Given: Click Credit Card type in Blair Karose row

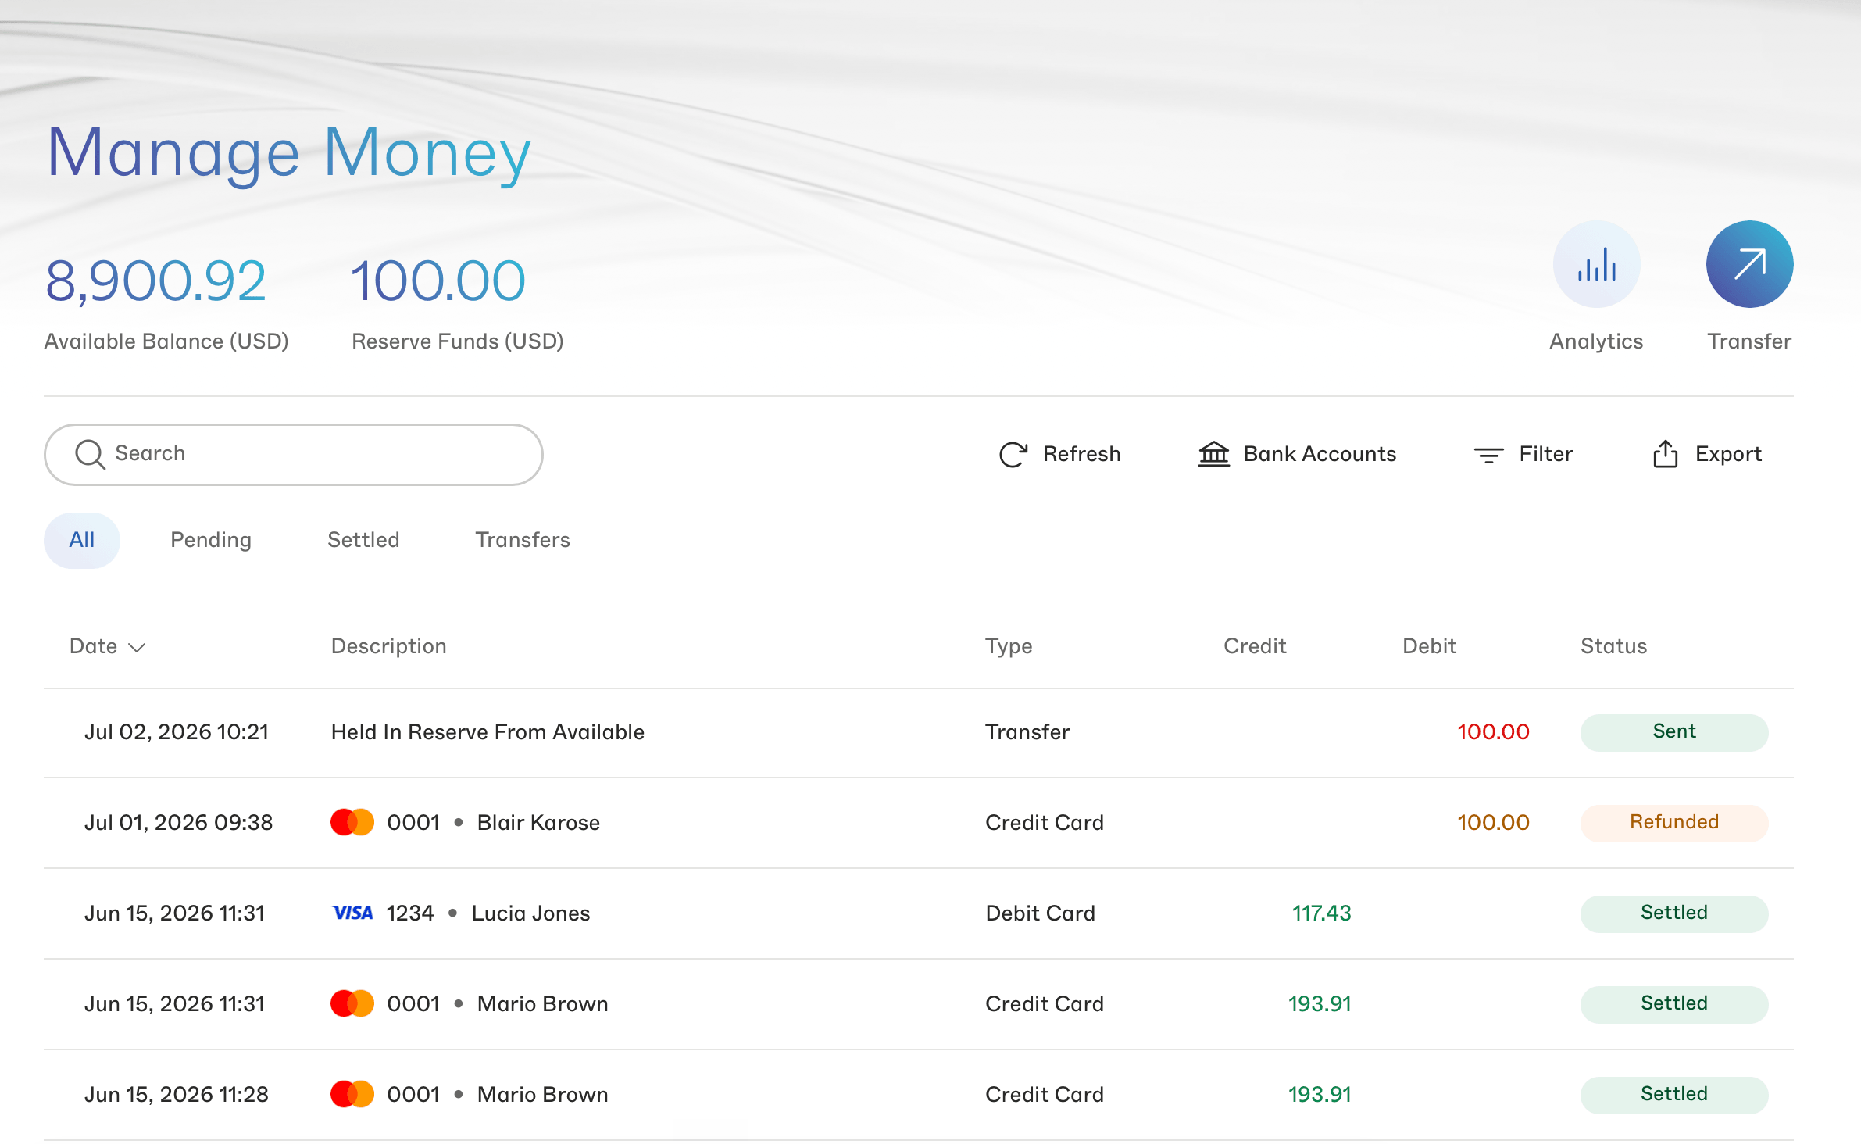Looking at the screenshot, I should click(x=1044, y=823).
